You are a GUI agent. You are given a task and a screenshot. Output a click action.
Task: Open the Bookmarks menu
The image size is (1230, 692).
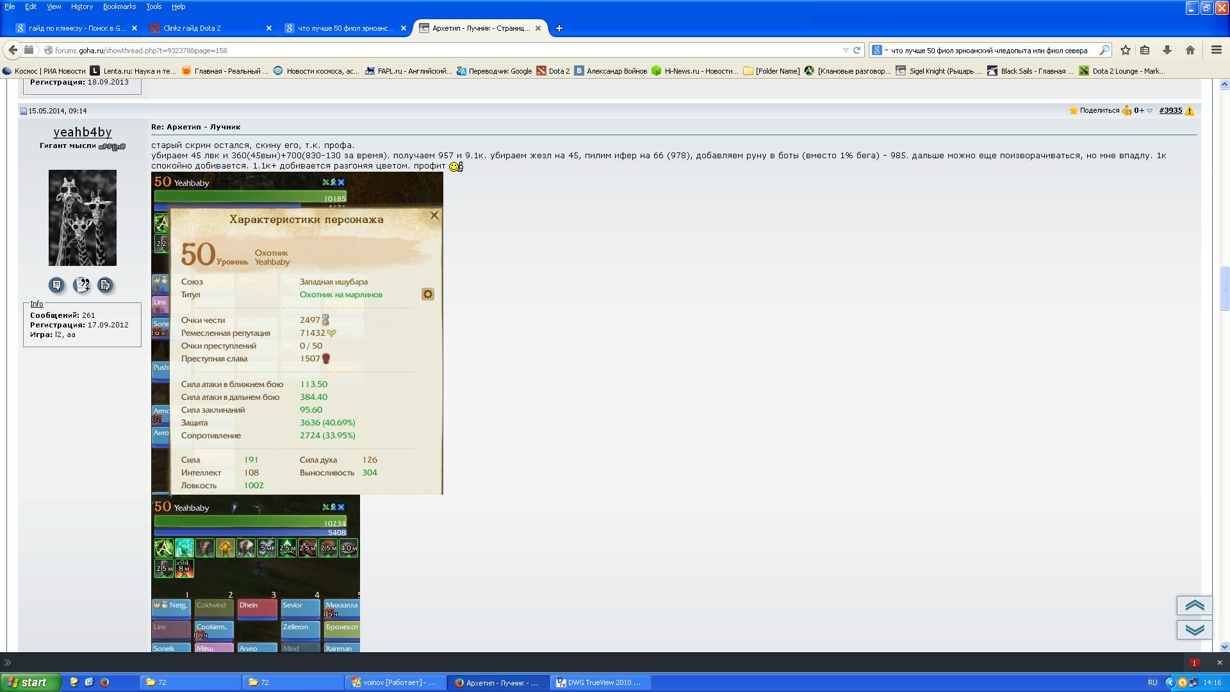[x=119, y=6]
